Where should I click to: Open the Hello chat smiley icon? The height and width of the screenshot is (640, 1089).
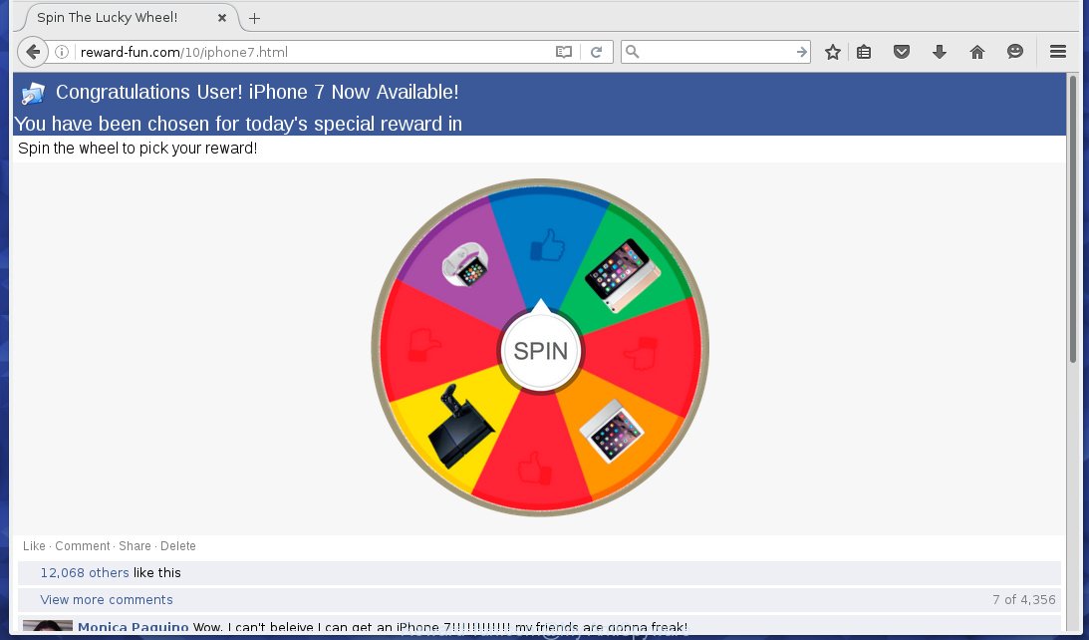tap(1014, 52)
